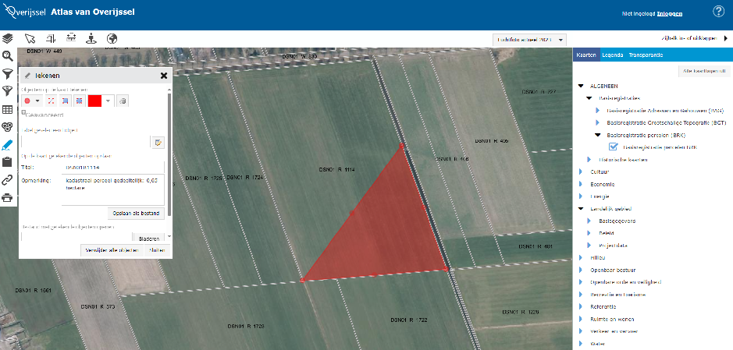Expand Basisregistratie Grootschalige Topografie (BGT)

597,122
